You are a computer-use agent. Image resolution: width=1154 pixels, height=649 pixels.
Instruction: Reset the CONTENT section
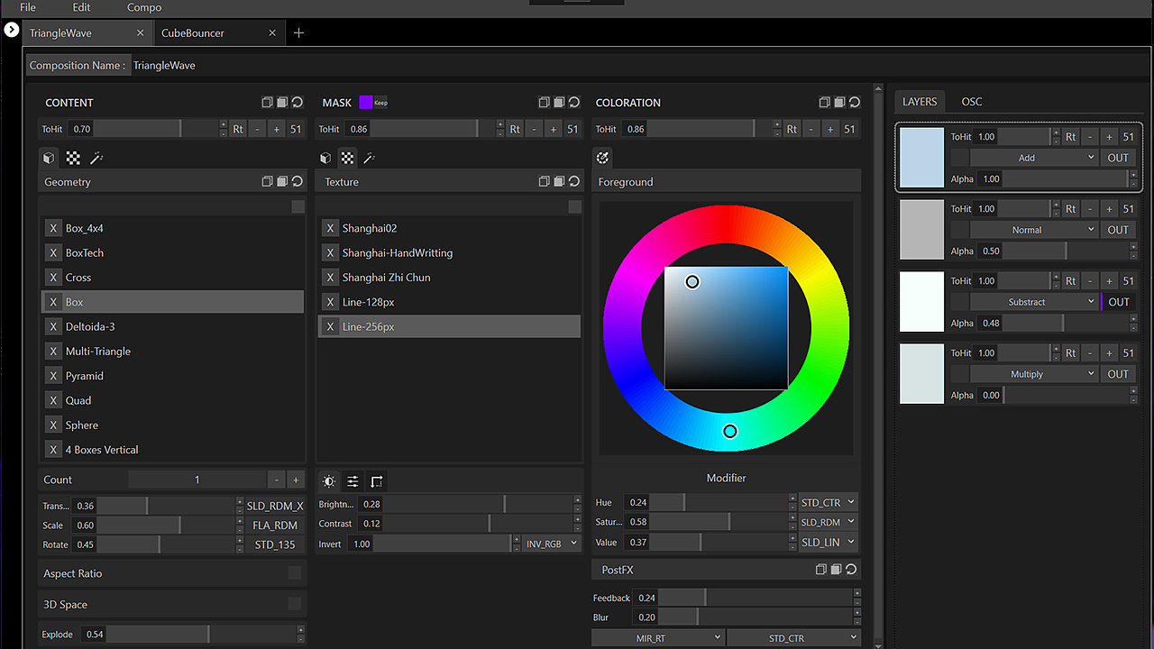[x=298, y=103]
